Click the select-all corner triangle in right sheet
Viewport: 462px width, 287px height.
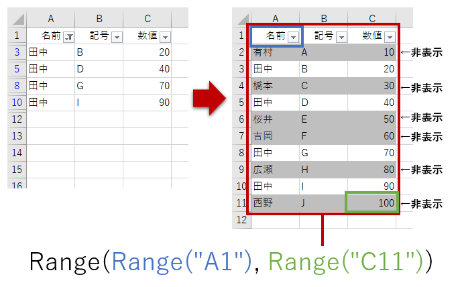tap(243, 19)
